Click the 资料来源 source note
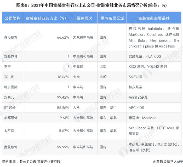Screen dimensions: 183x167 coord(31,162)
